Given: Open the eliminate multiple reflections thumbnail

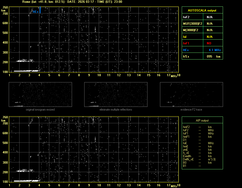Looking at the screenshot, I should pyautogui.click(x=116, y=95).
